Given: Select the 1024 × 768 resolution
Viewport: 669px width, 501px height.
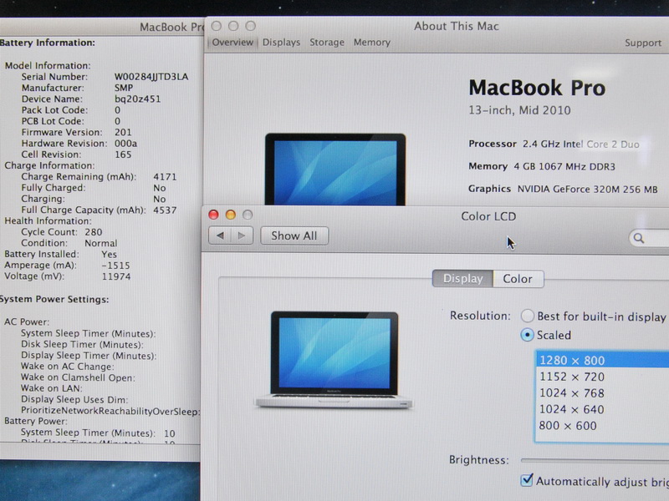Looking at the screenshot, I should [x=602, y=392].
